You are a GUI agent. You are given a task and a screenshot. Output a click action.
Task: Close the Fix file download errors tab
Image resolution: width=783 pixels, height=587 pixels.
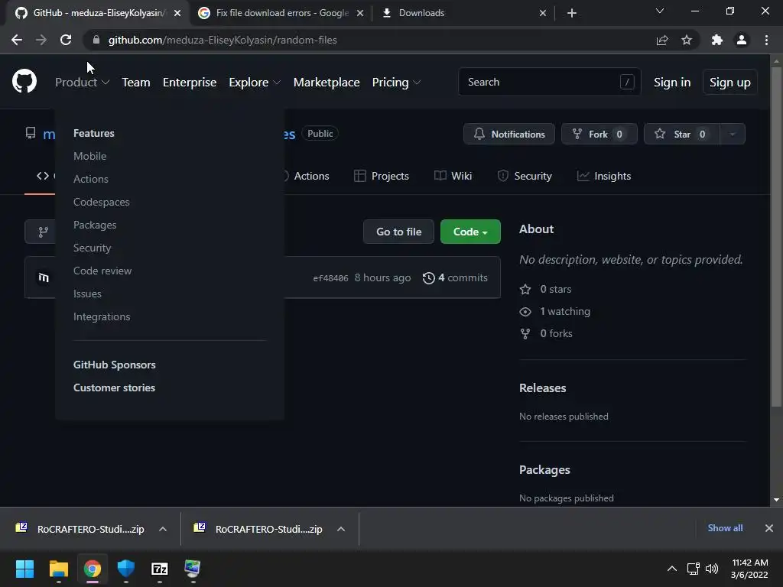(x=360, y=13)
